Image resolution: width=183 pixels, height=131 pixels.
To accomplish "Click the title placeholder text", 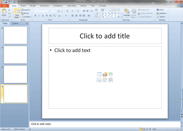I will [105, 36].
